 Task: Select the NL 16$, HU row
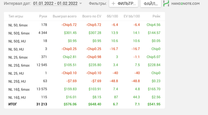(x=84, y=97)
